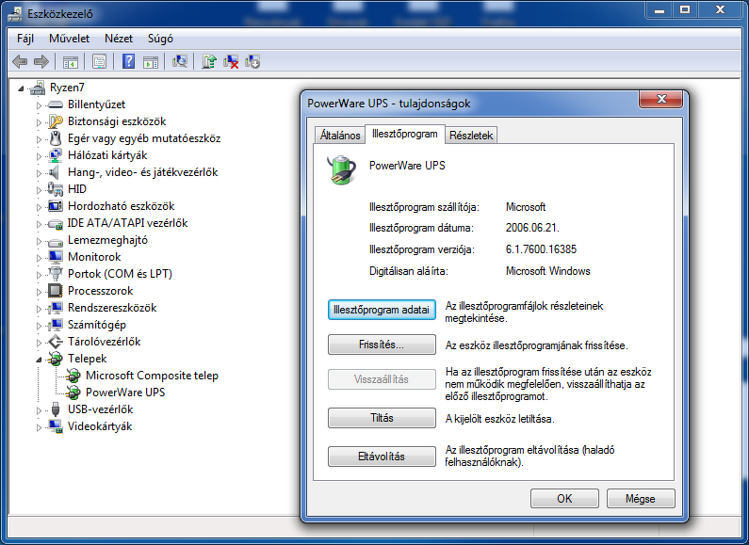Expand the USB-vezérlők node
The height and width of the screenshot is (545, 749).
click(39, 410)
